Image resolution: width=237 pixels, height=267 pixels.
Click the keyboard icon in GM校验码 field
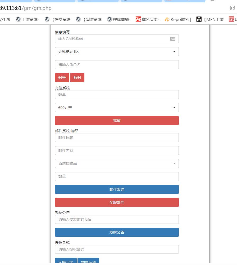pos(173,39)
